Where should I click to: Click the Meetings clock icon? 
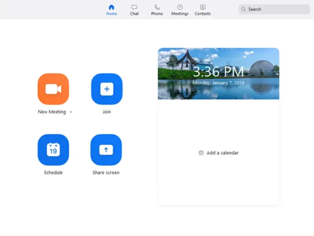[180, 7]
